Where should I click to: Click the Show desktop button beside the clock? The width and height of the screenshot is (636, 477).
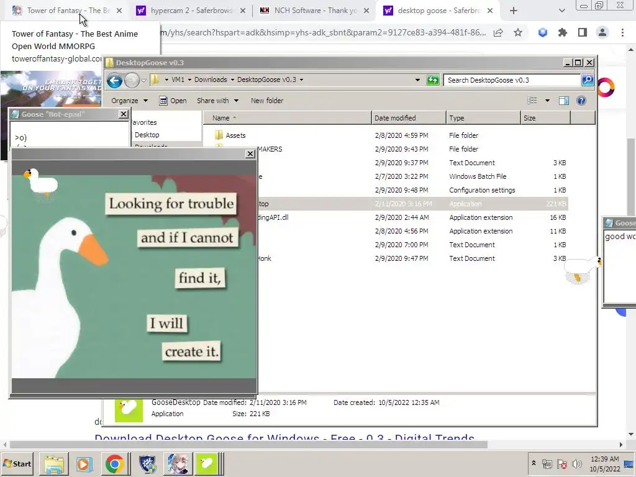coord(630,463)
